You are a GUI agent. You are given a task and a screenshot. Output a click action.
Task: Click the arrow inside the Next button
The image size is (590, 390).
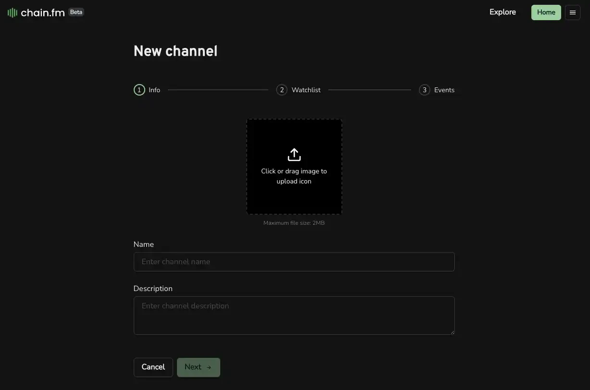click(209, 367)
